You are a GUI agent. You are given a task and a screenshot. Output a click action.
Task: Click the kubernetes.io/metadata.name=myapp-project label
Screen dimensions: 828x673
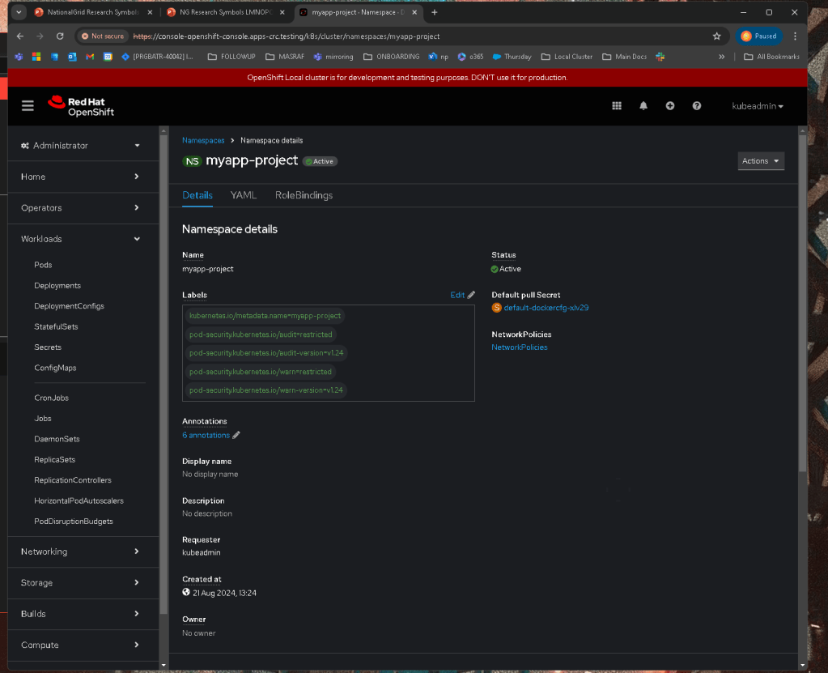(265, 316)
